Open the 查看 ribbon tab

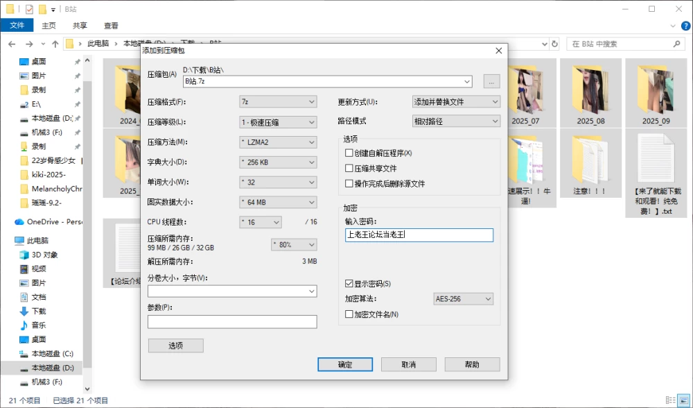coord(111,26)
